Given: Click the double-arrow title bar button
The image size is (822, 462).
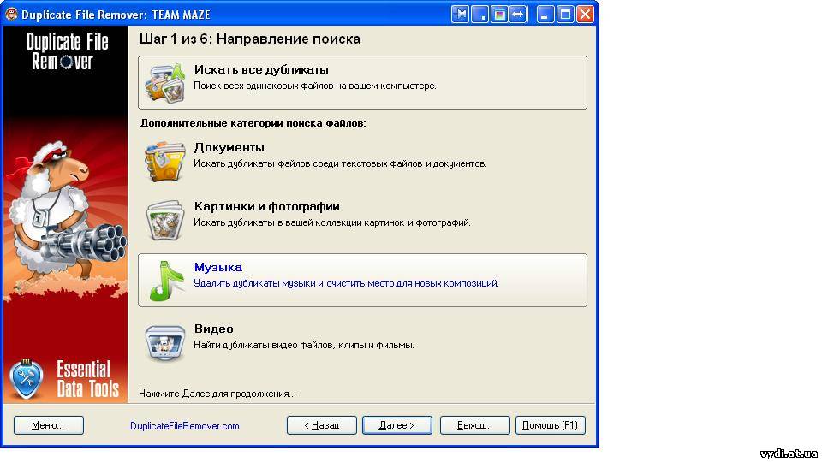Looking at the screenshot, I should pyautogui.click(x=519, y=15).
